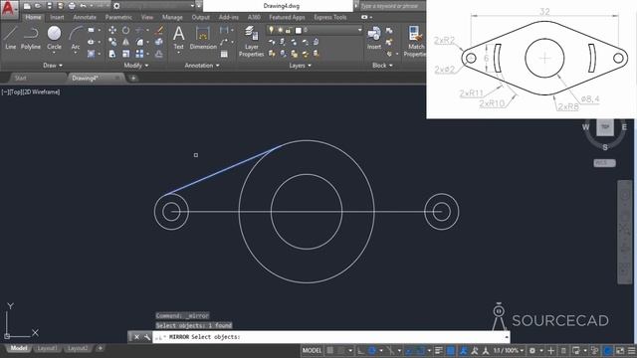
Task: Expand the Annotation panel
Action: tap(202, 66)
